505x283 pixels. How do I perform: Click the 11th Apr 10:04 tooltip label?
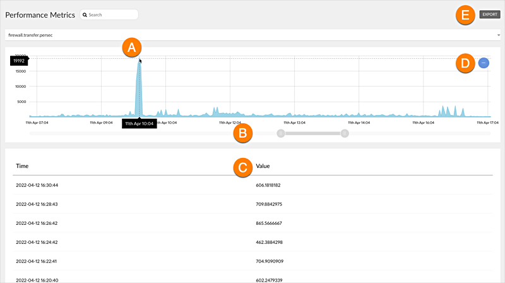click(139, 124)
